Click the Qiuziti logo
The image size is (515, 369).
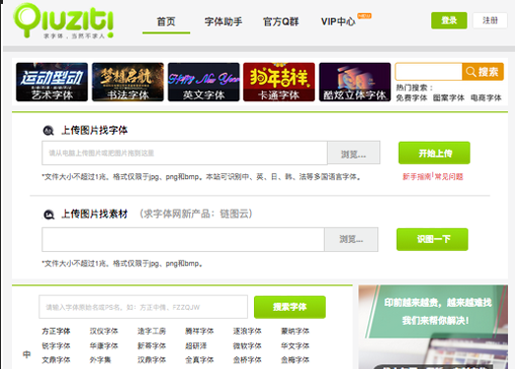pos(63,21)
